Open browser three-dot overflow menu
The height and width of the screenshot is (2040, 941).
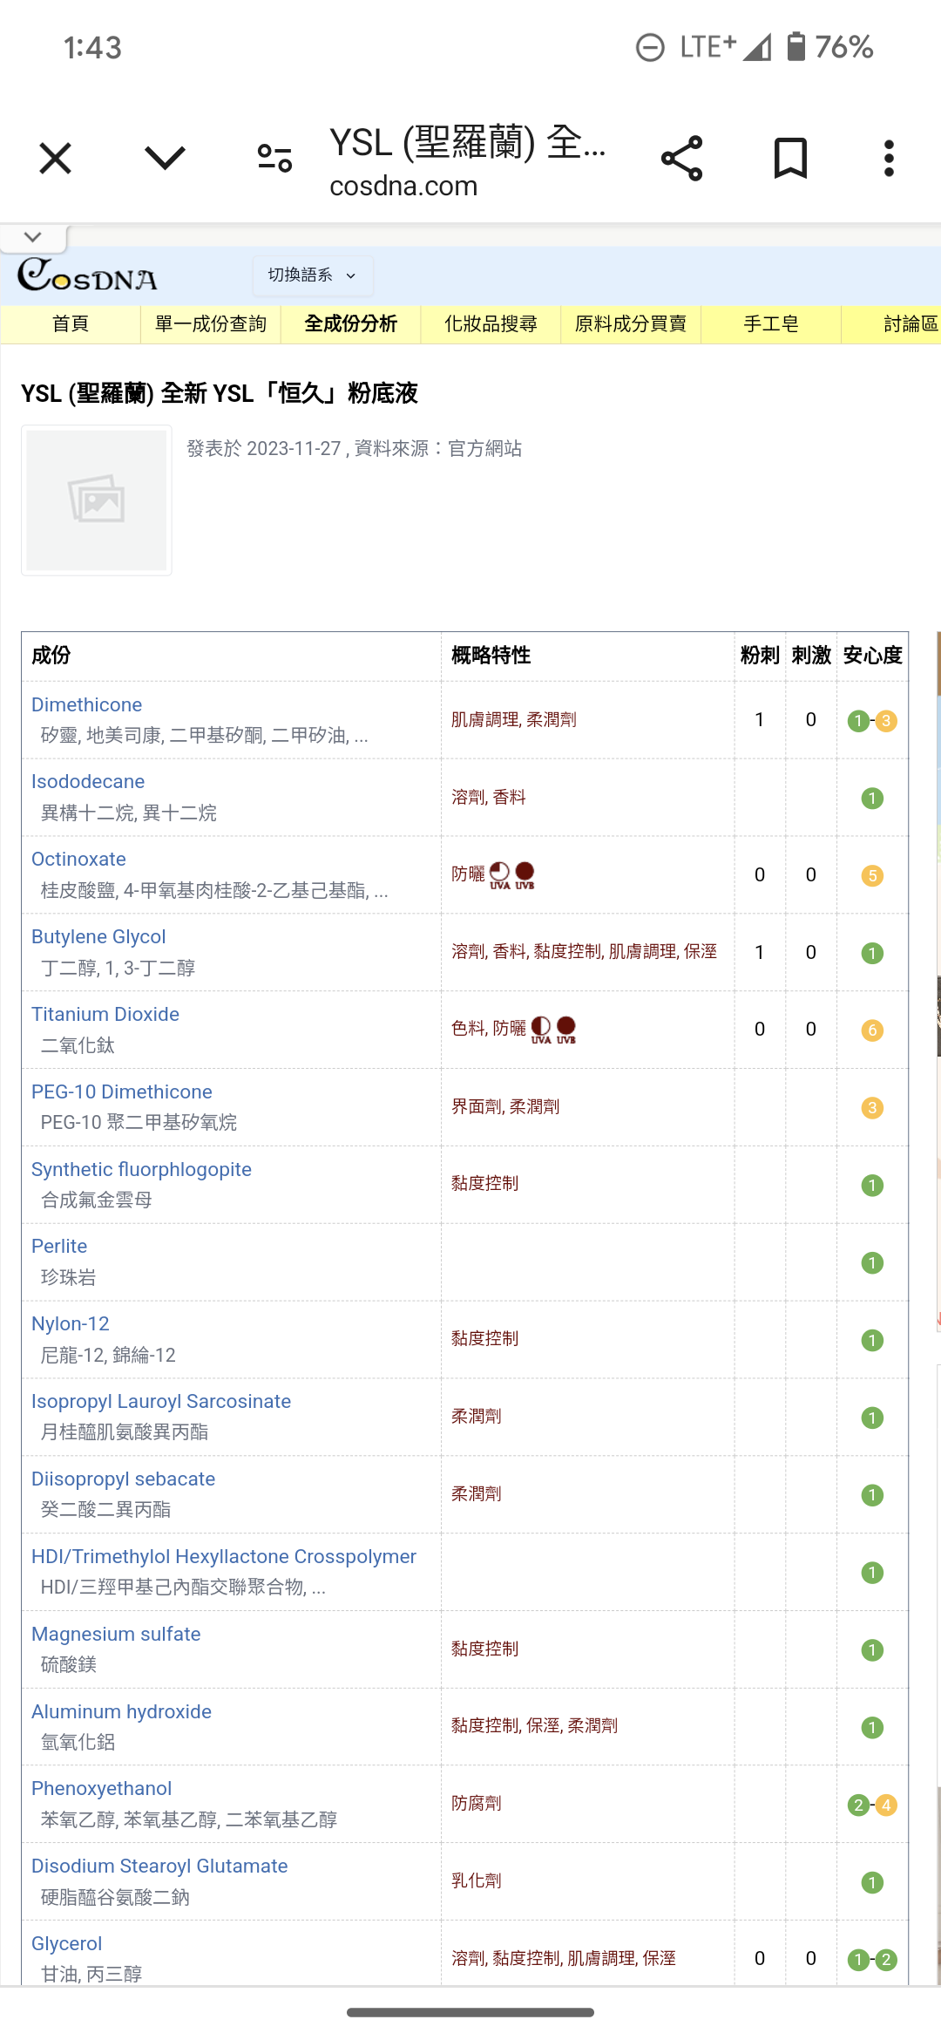[889, 158]
